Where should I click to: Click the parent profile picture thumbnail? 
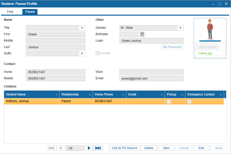[x=210, y=30]
